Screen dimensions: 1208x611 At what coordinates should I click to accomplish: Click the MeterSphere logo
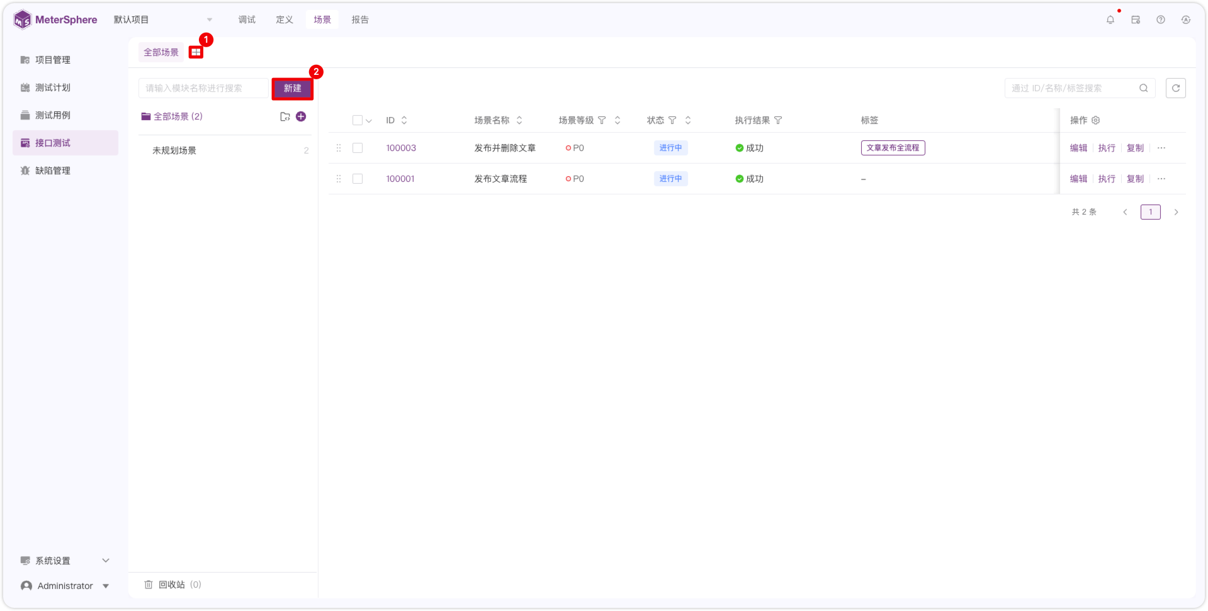[x=55, y=20]
